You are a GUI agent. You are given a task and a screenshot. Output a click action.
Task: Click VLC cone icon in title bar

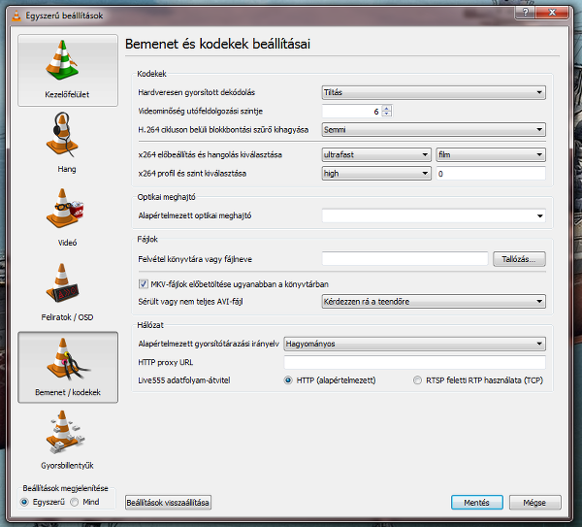tap(16, 16)
